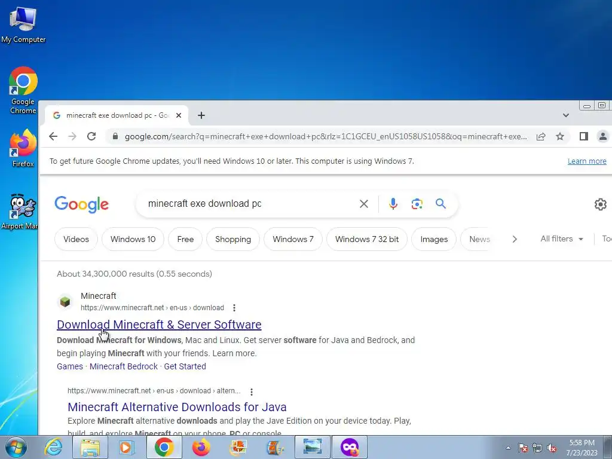Expand Chrome tab search chevron
Screen dimensions: 612x459
(x=565, y=115)
